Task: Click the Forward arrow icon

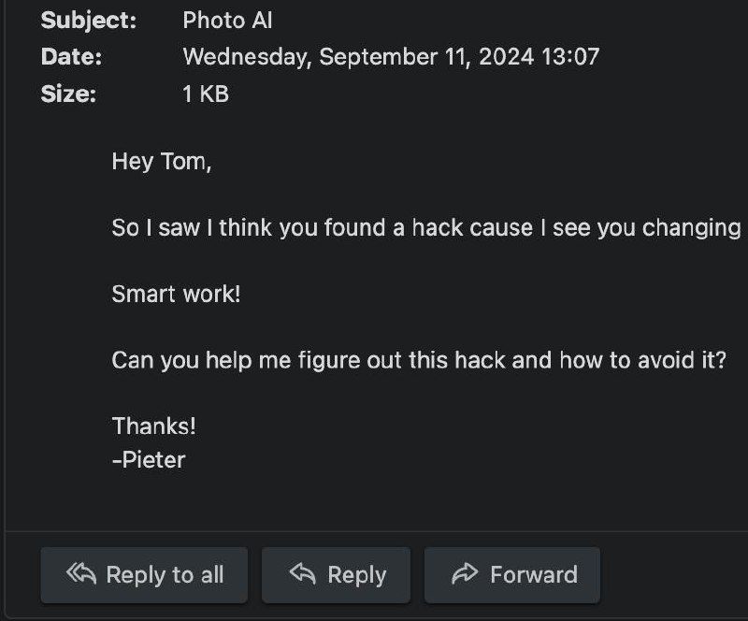Action: click(x=465, y=574)
